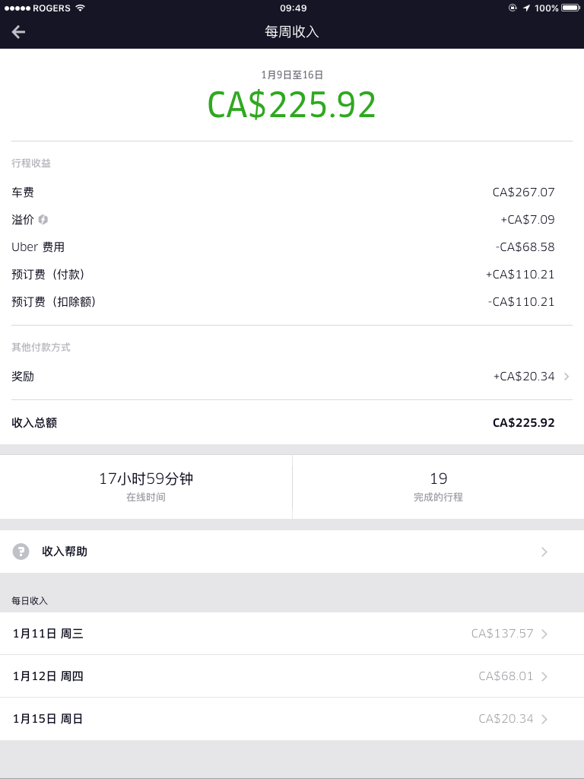
Task: Expand 1月12日 周四 chevron
Action: click(544, 676)
